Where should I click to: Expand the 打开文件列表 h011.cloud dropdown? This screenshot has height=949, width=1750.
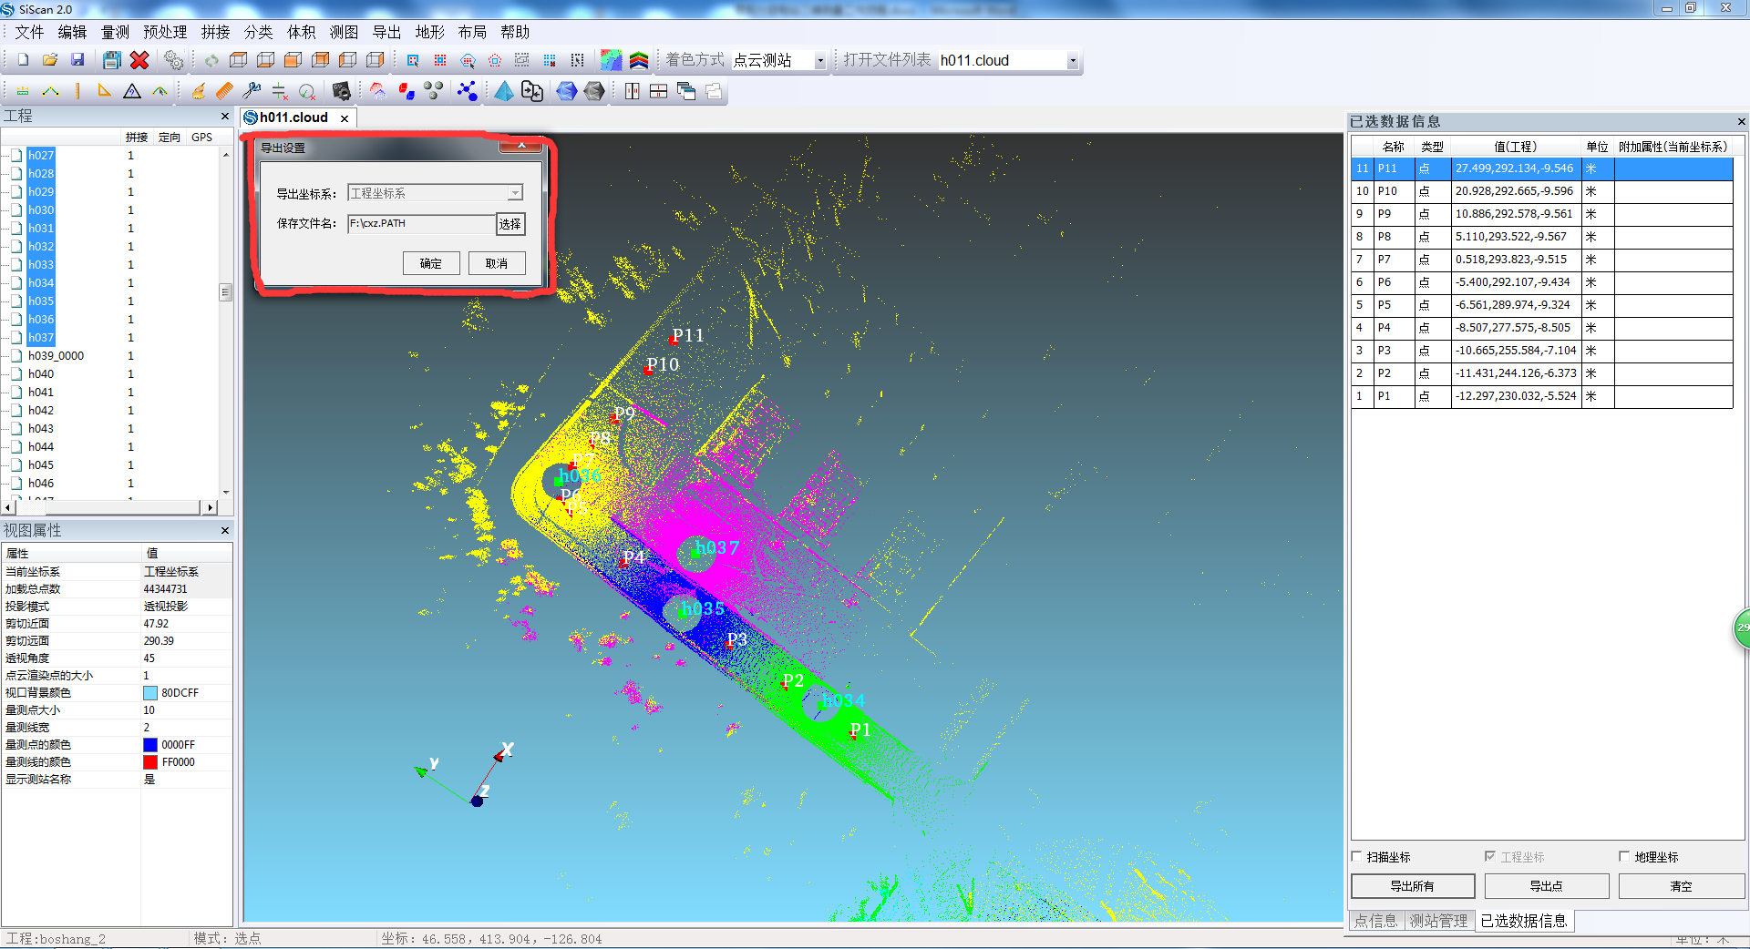[1072, 61]
